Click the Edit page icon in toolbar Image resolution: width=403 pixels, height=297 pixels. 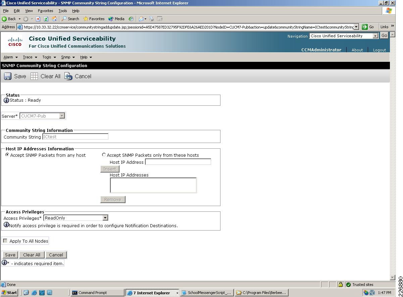pos(160,19)
